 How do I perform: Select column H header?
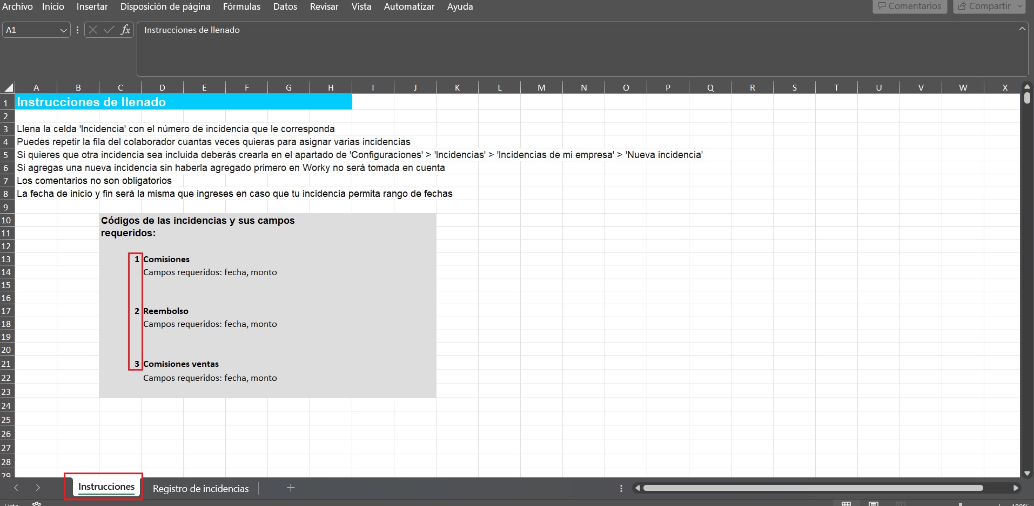(x=331, y=87)
